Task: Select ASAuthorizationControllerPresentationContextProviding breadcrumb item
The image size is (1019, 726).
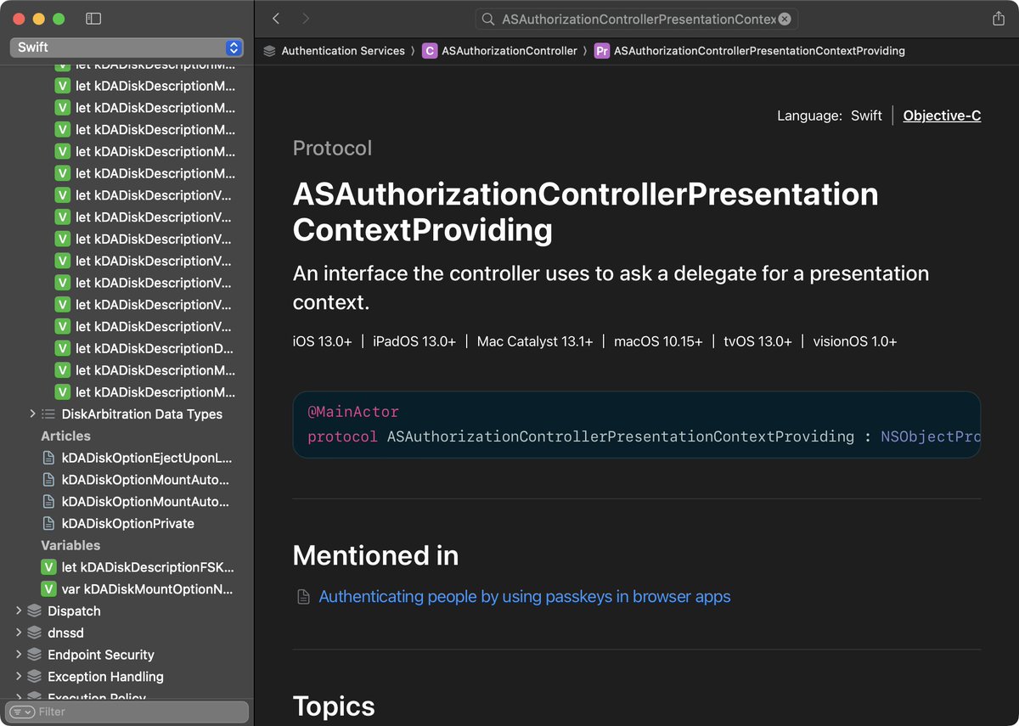Action: [759, 51]
